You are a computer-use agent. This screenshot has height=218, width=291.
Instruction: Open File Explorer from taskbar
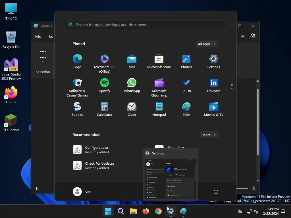click(133, 211)
